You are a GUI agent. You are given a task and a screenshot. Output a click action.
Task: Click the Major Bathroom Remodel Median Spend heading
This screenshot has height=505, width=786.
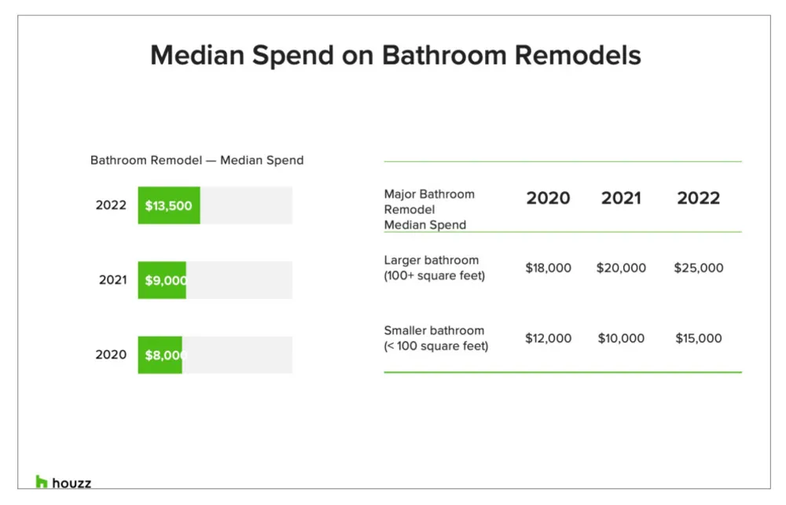tap(429, 209)
